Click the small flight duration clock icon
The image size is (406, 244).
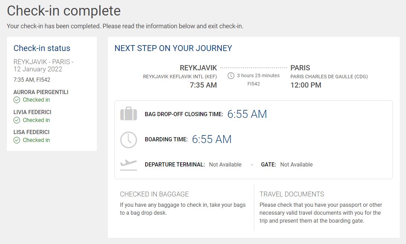(231, 75)
